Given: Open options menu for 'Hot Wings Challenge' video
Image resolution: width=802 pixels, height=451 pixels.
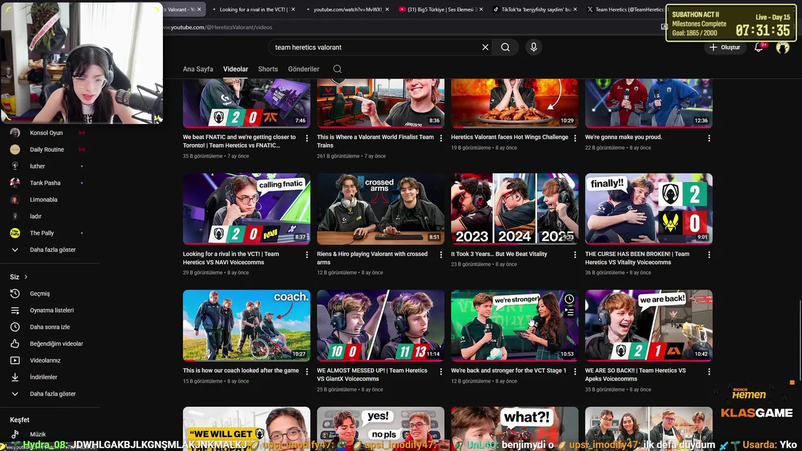Looking at the screenshot, I should [575, 138].
